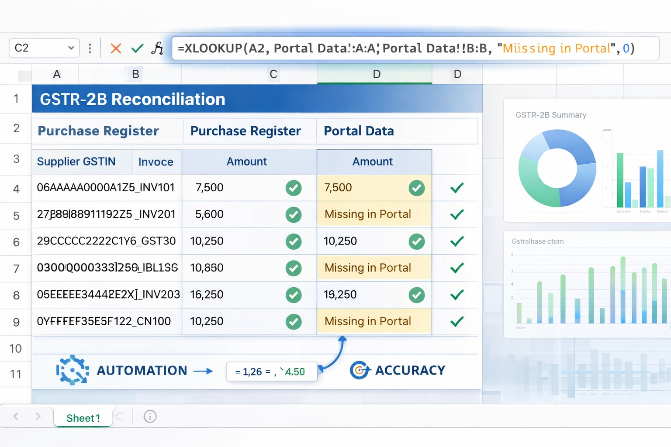Image resolution: width=671 pixels, height=447 pixels.
Task: Toggle the green check beside amount 7,500
Action: [x=294, y=188]
